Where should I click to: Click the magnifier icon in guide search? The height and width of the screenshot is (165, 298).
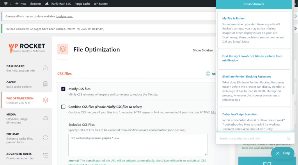click(x=288, y=138)
